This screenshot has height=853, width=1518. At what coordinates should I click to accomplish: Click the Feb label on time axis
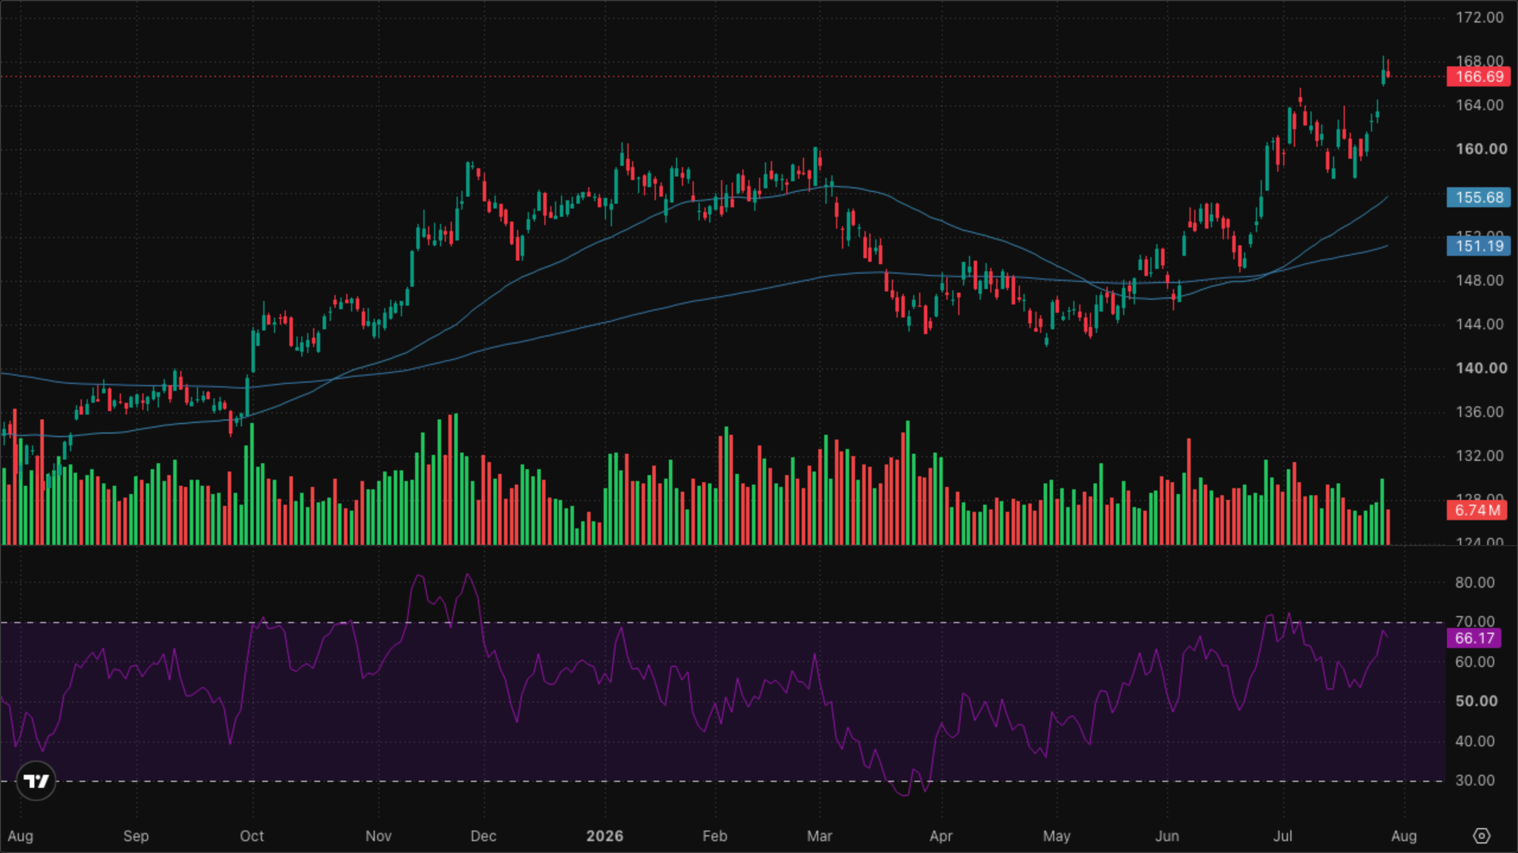coord(715,836)
